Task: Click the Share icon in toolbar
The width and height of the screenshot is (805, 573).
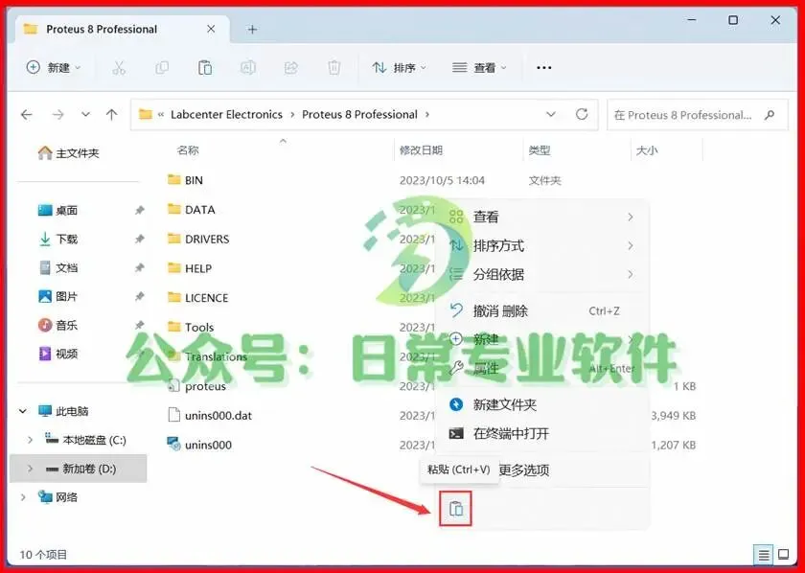Action: [291, 67]
